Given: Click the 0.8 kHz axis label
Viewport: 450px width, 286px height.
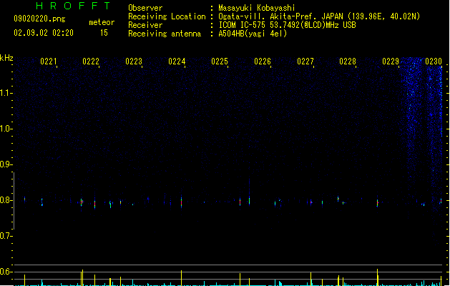Looking at the screenshot, I should pos(6,200).
